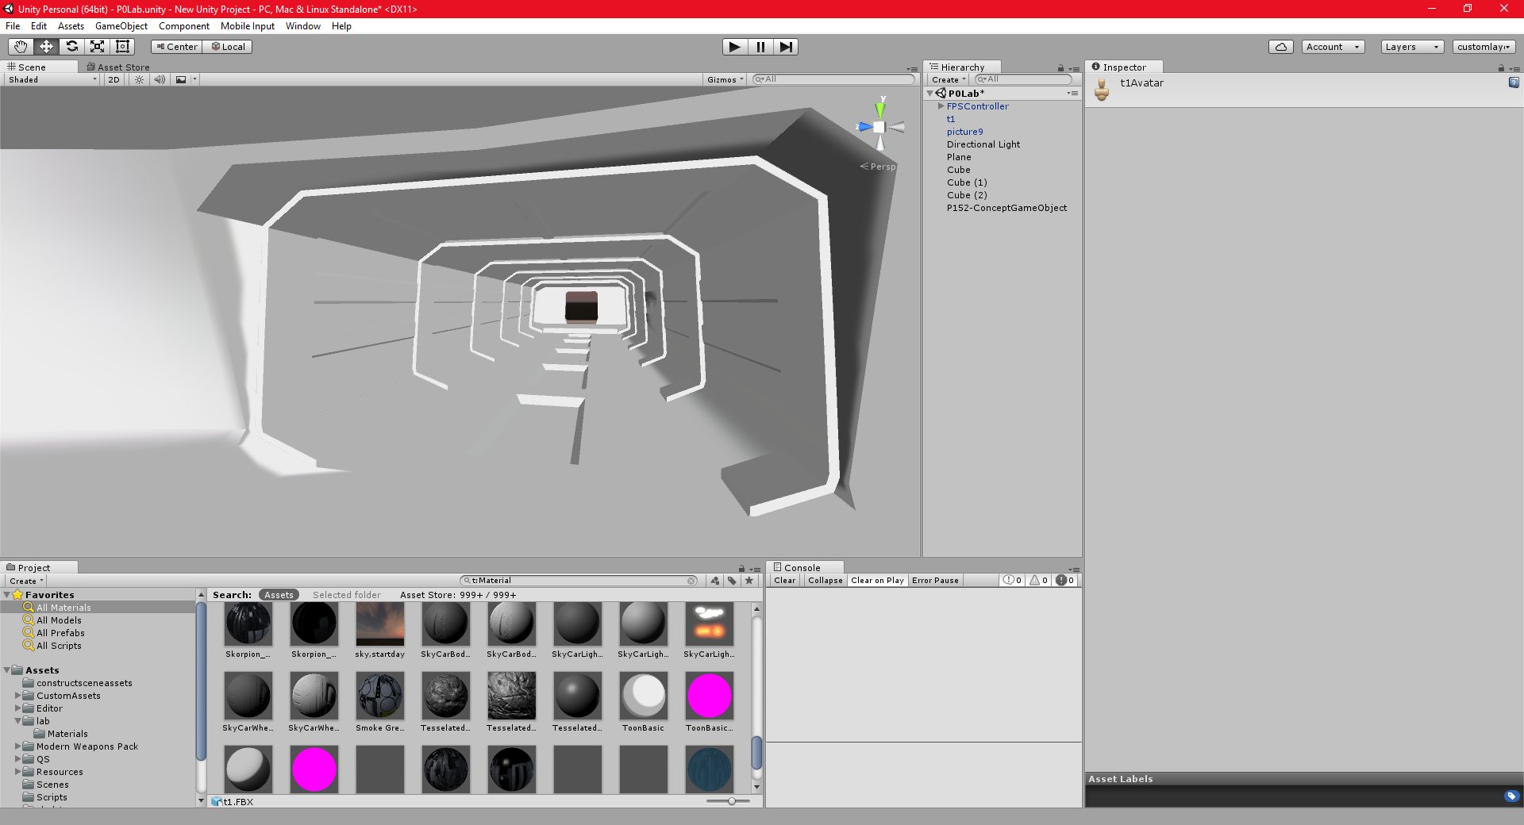Open the Unity cloud collaboration panel
1524x825 pixels.
tap(1280, 47)
